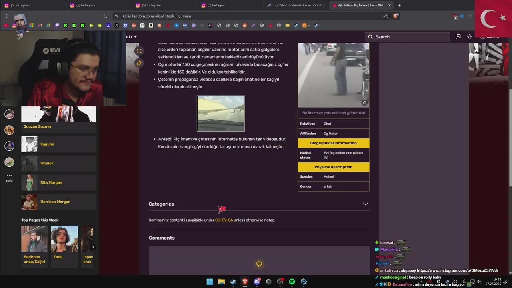The width and height of the screenshot is (512, 288).
Task: Open Spotify from the taskbar
Action: pos(292,282)
